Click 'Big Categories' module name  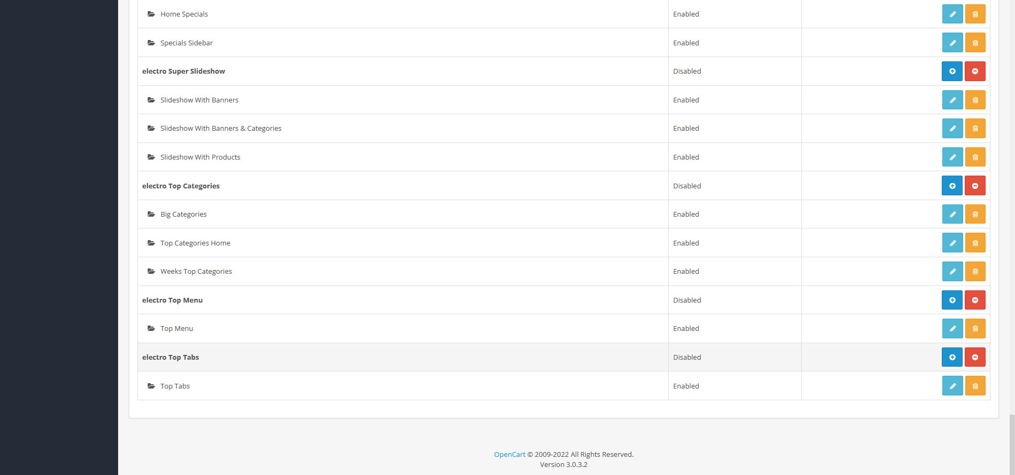coord(183,214)
